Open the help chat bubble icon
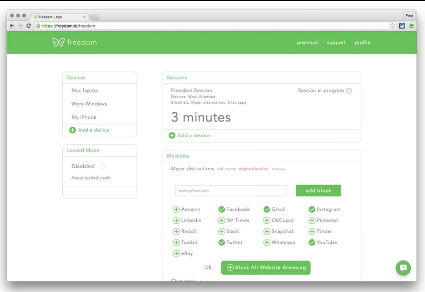Image resolution: width=425 pixels, height=292 pixels. [403, 268]
